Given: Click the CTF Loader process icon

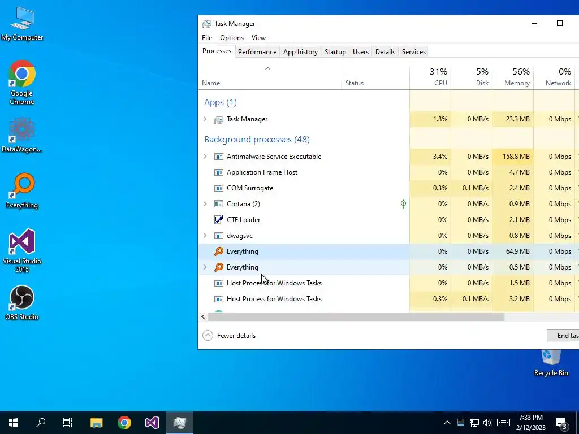Looking at the screenshot, I should [219, 220].
